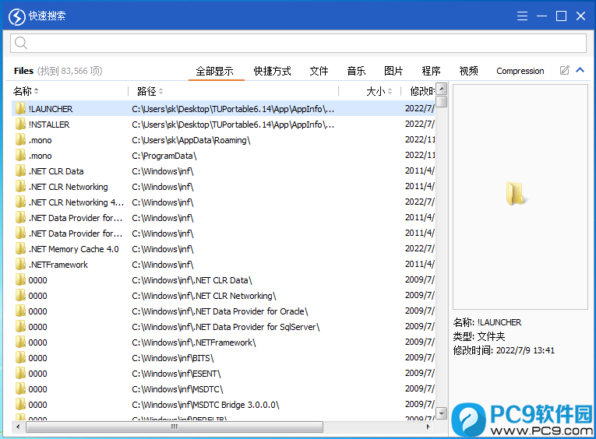Click inside the search input field
Image resolution: width=596 pixels, height=439 pixels.
click(304, 43)
